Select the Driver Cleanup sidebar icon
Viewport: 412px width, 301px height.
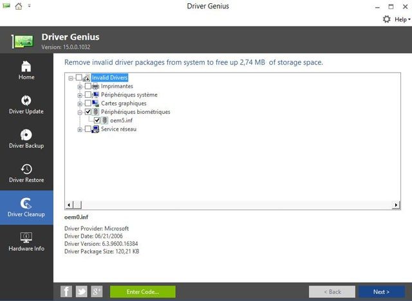click(26, 203)
